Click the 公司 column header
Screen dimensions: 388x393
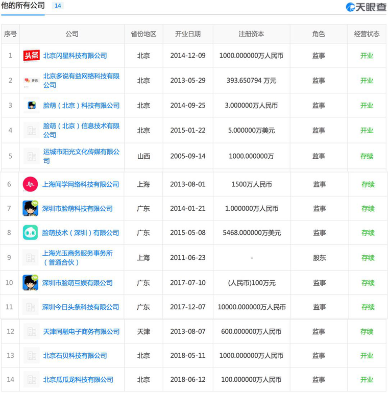[x=72, y=34]
